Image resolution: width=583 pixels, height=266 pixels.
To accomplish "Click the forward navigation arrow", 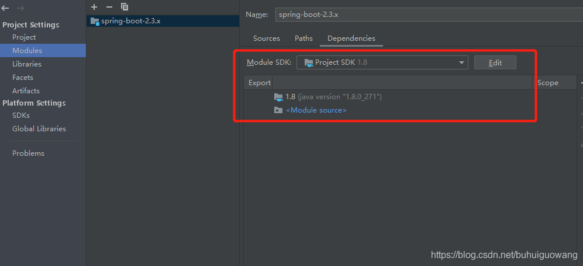I will pyautogui.click(x=21, y=9).
